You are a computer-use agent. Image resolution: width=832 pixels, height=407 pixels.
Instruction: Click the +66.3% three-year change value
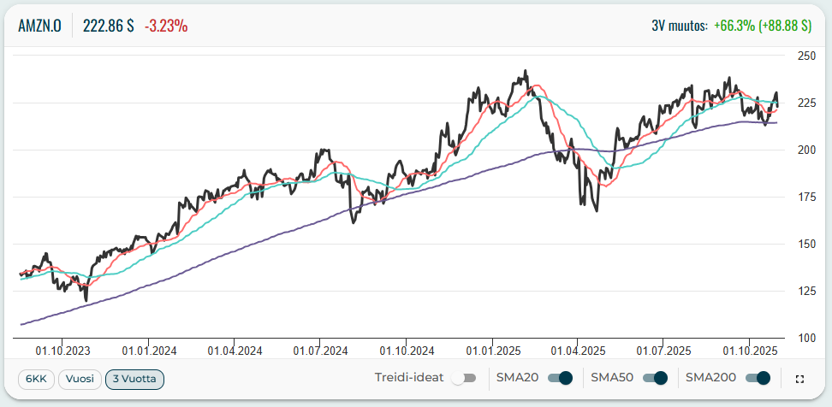(734, 26)
